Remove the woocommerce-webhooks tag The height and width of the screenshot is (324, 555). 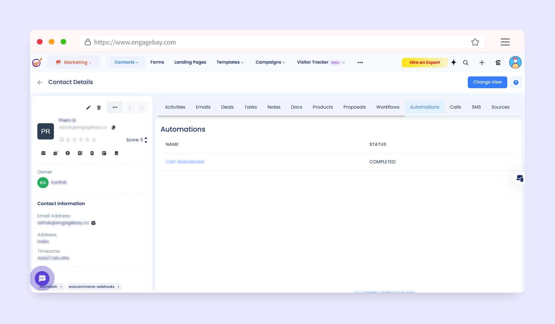coord(118,287)
